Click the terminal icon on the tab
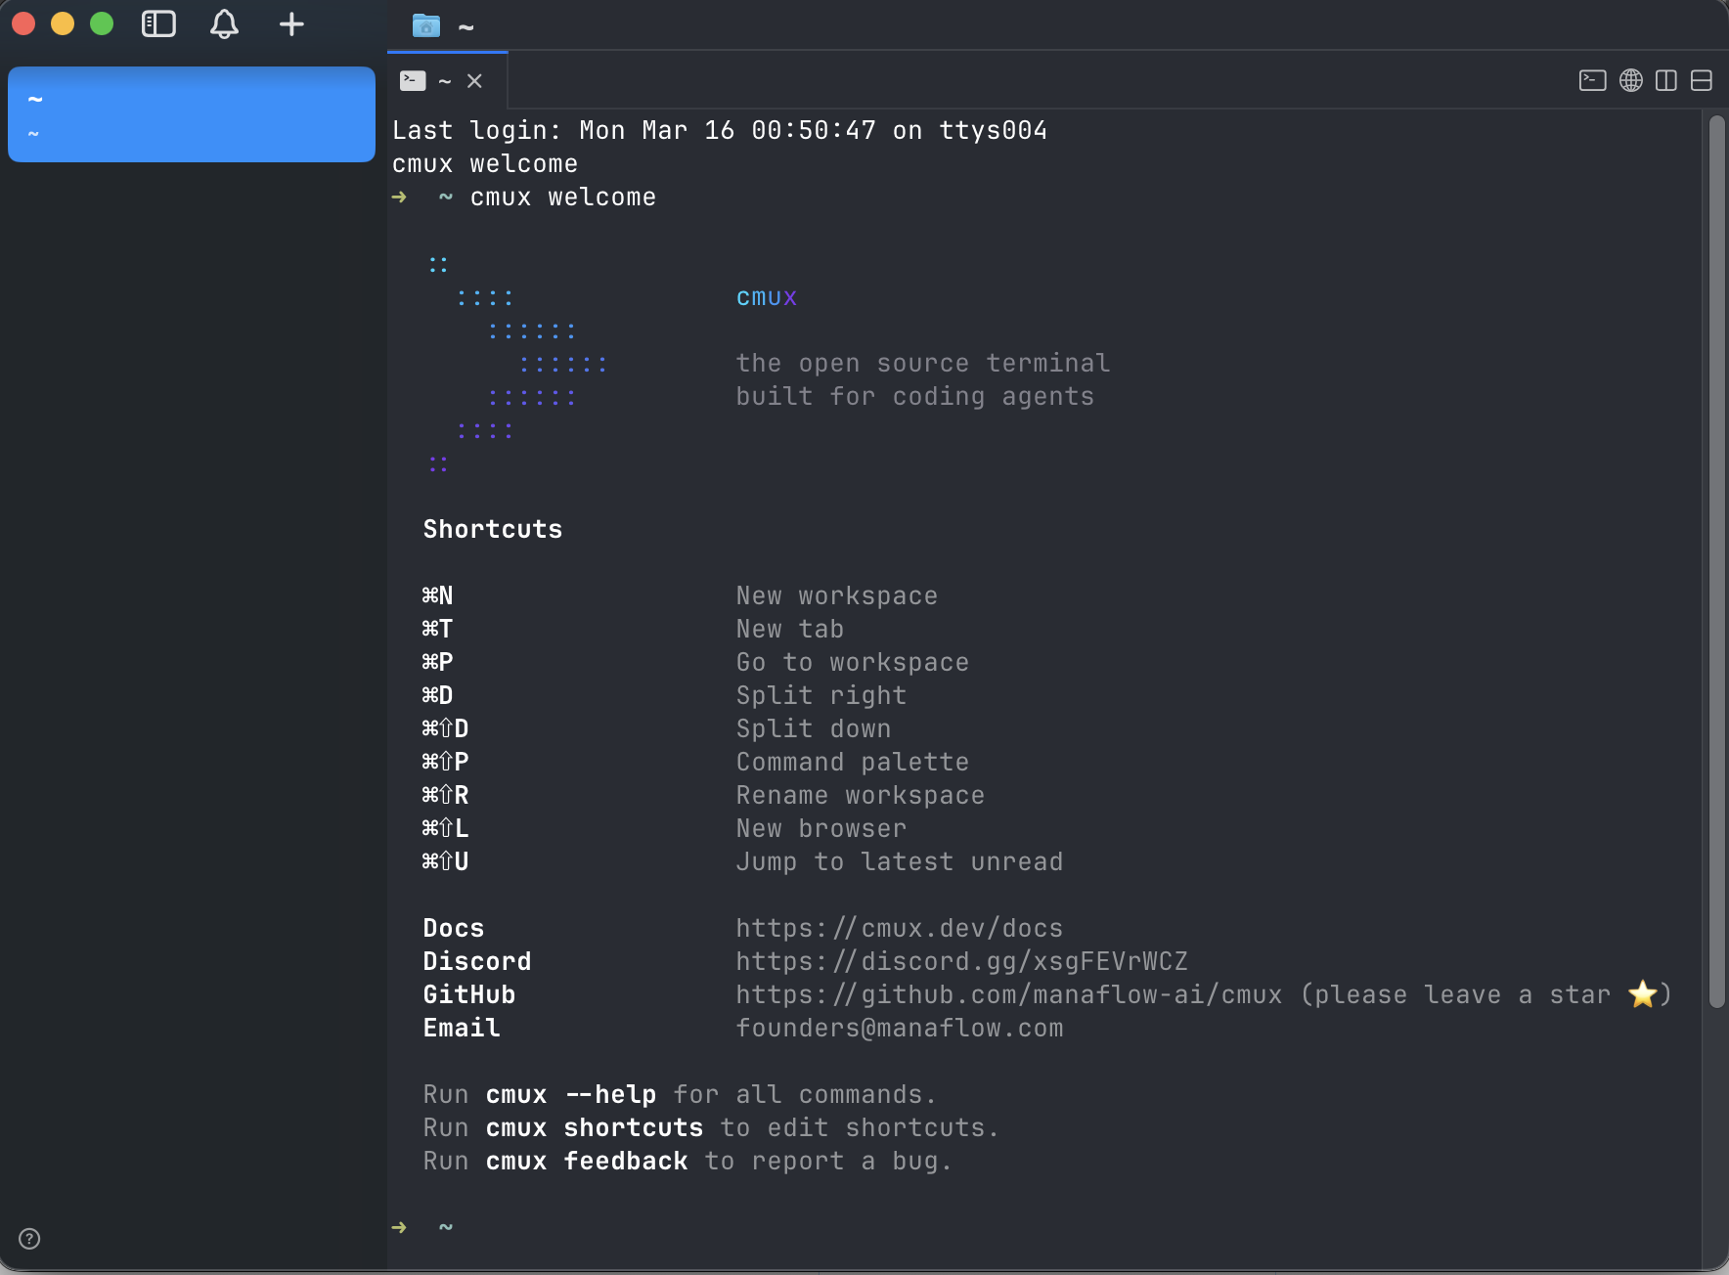The width and height of the screenshot is (1729, 1275). coord(413,81)
